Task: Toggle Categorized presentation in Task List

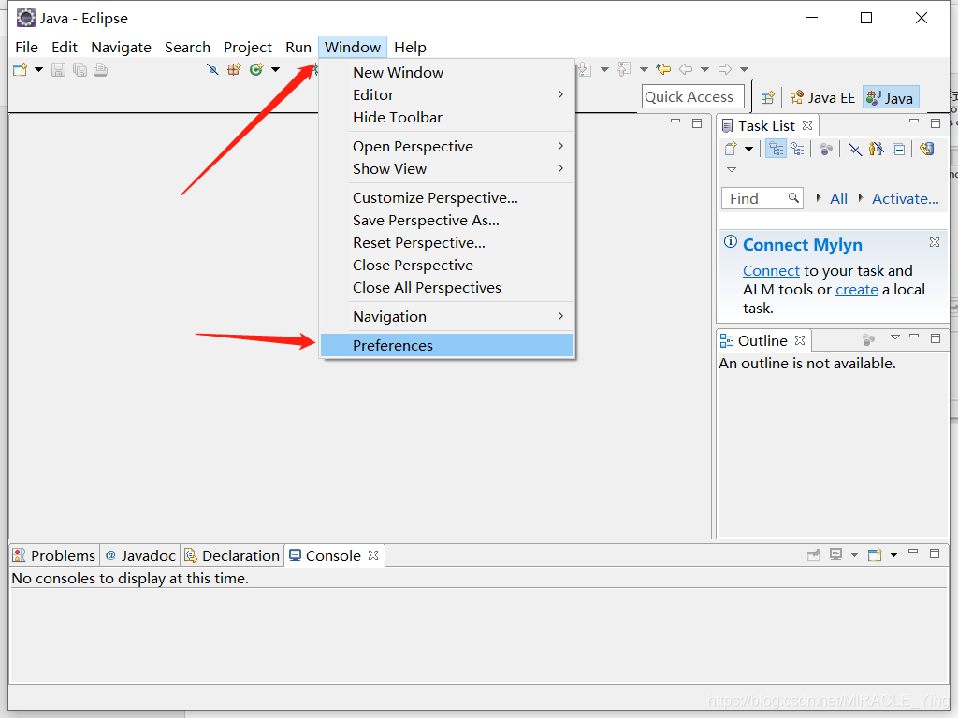Action: click(776, 149)
